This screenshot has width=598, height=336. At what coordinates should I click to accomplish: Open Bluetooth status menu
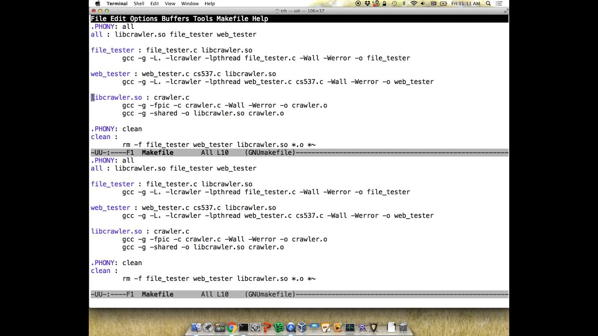coord(404,3)
